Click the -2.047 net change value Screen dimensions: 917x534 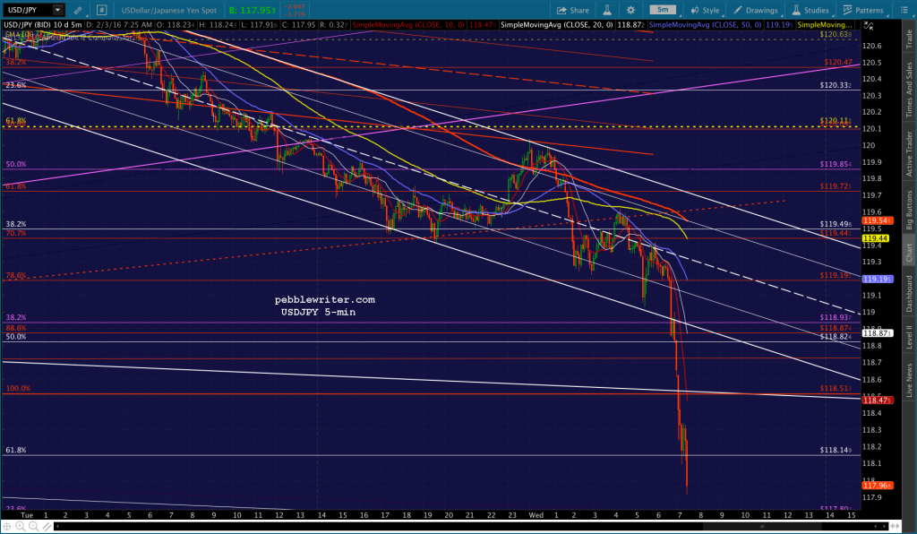(294, 6)
